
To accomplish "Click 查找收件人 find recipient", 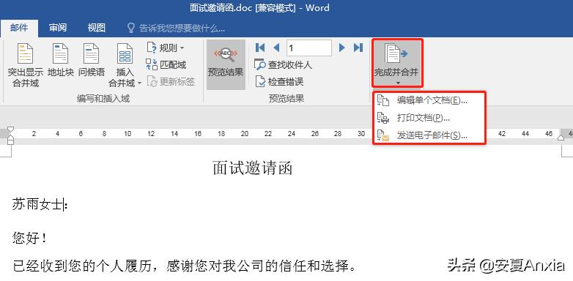I will pos(284,65).
